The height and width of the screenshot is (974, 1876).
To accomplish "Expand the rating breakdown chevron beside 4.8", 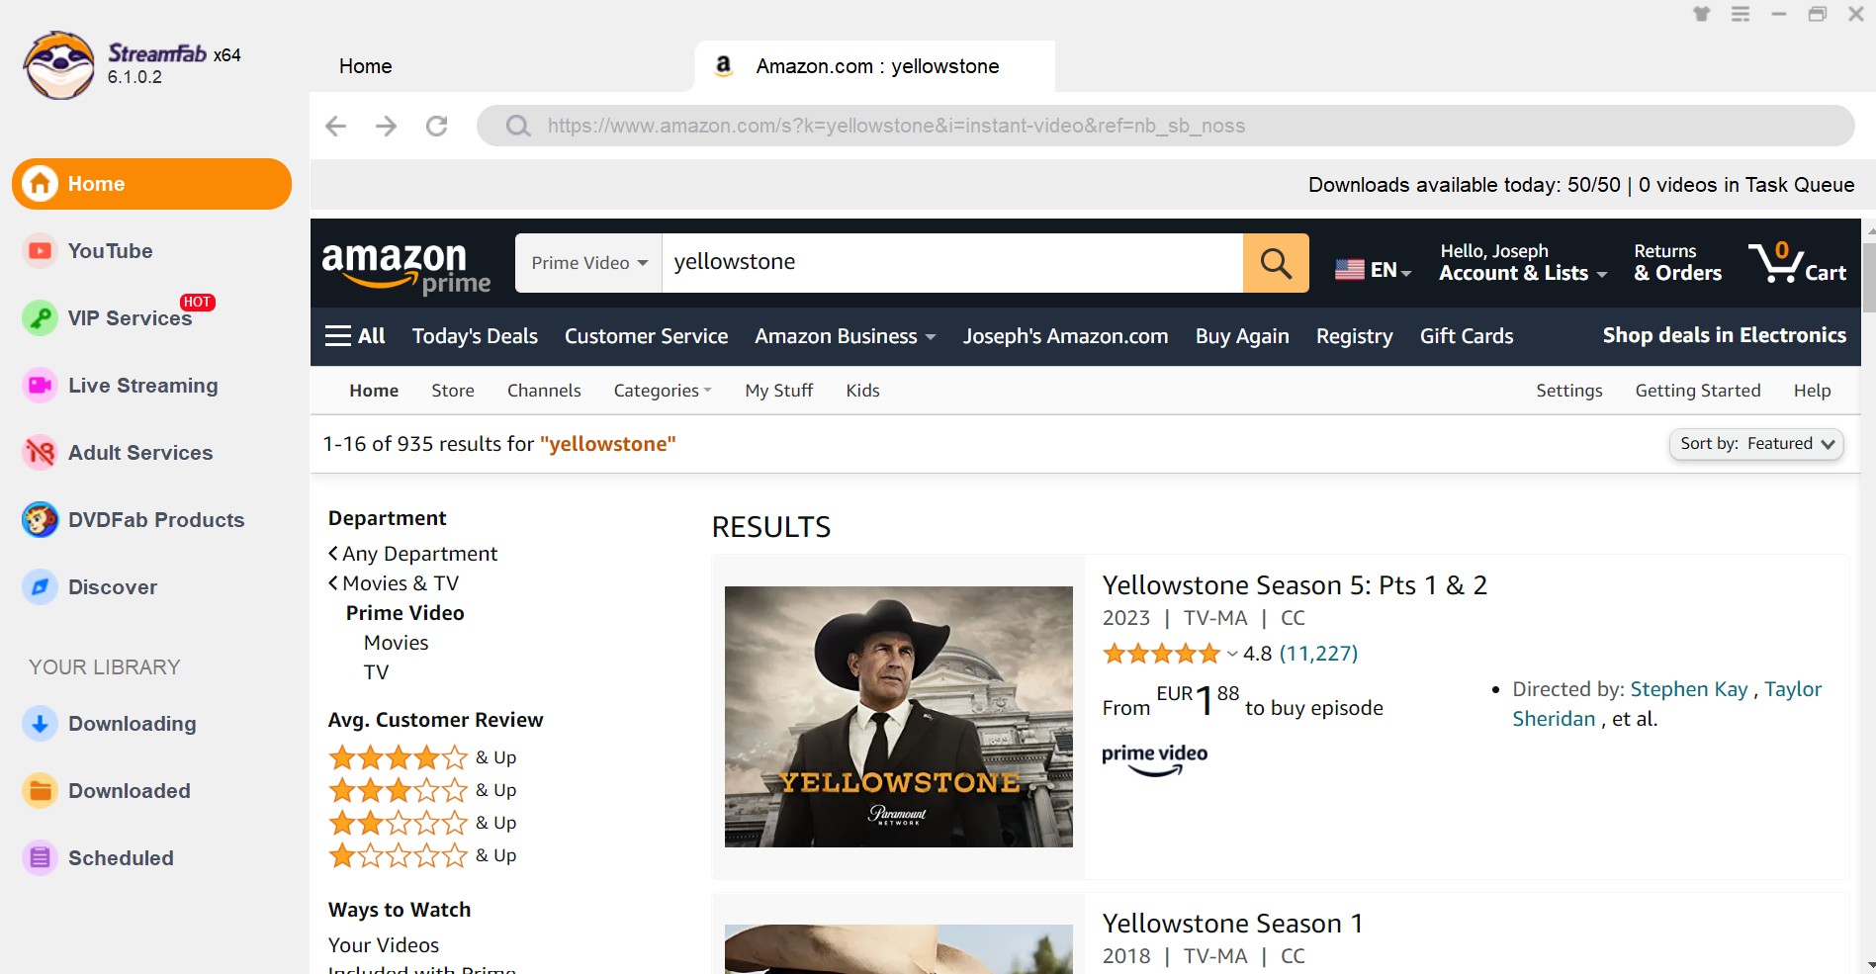I will tap(1232, 654).
